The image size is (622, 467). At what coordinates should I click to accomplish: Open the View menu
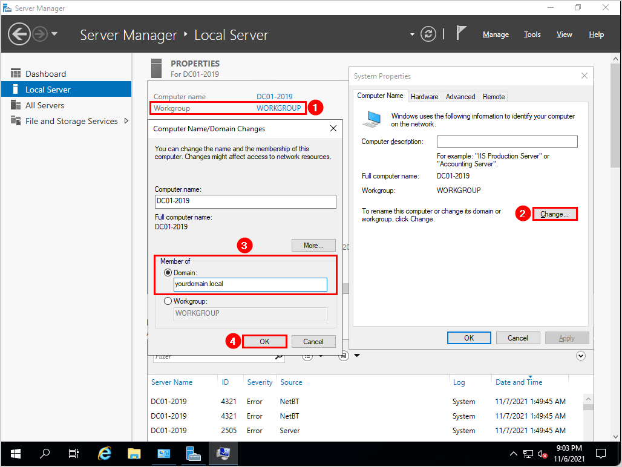(x=564, y=34)
